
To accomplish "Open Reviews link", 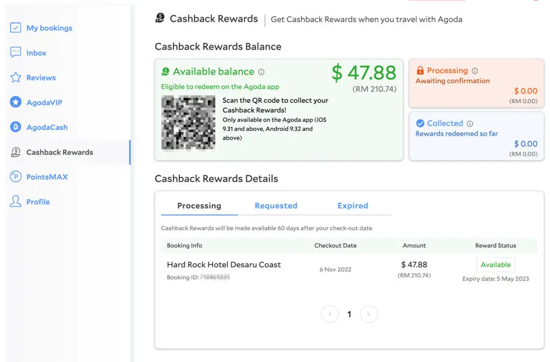I will [x=41, y=77].
